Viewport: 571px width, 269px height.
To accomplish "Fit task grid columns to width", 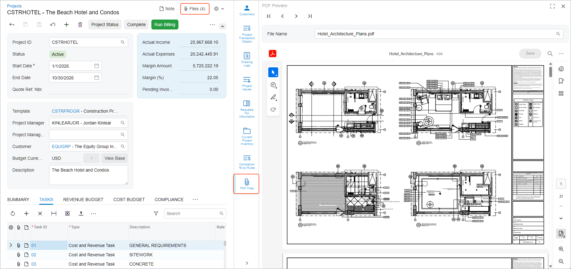I will [x=54, y=213].
